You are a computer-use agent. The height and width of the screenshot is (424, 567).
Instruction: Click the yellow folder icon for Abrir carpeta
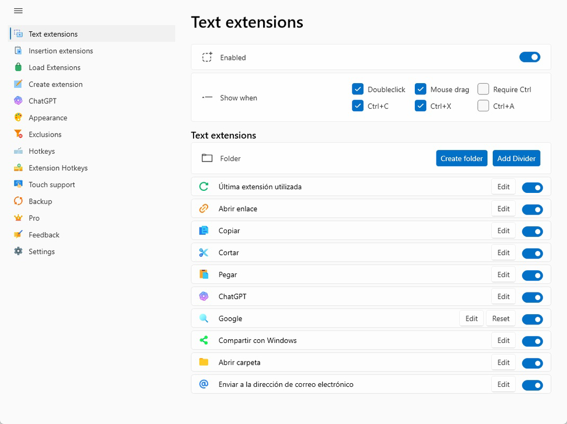click(x=204, y=362)
